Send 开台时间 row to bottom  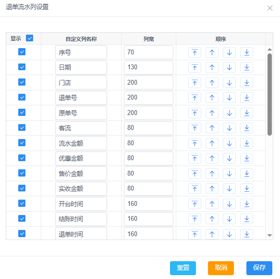(246, 204)
